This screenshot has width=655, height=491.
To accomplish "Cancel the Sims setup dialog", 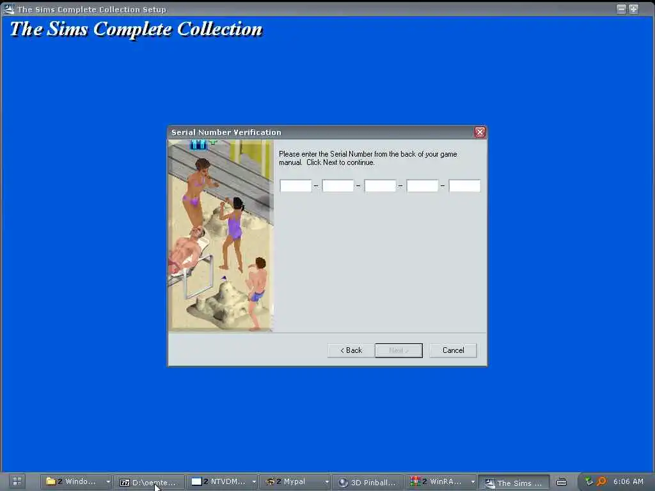I will tap(454, 350).
